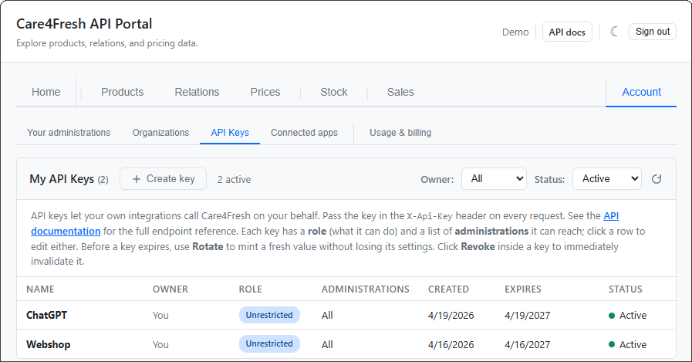Open the Sales tab
The width and height of the screenshot is (692, 362).
click(400, 92)
